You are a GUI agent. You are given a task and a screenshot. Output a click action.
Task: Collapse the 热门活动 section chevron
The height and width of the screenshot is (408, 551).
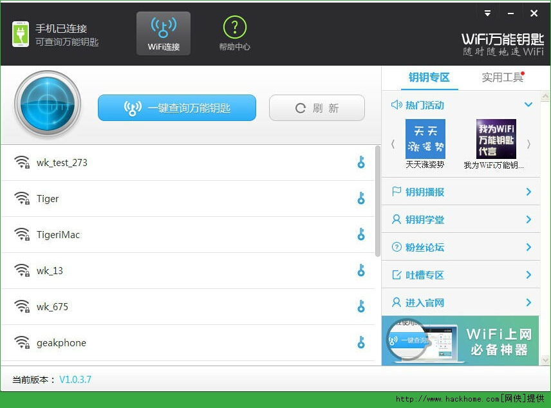pos(528,104)
